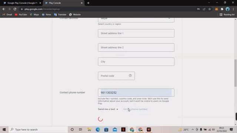Open the YouTube bookmark
The width and height of the screenshot is (237, 133).
click(21, 15)
